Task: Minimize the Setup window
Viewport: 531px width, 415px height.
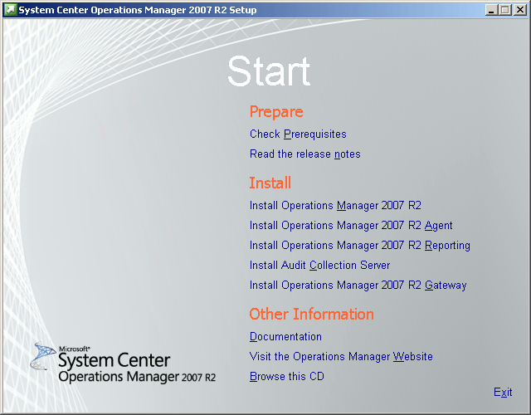Action: pos(491,10)
